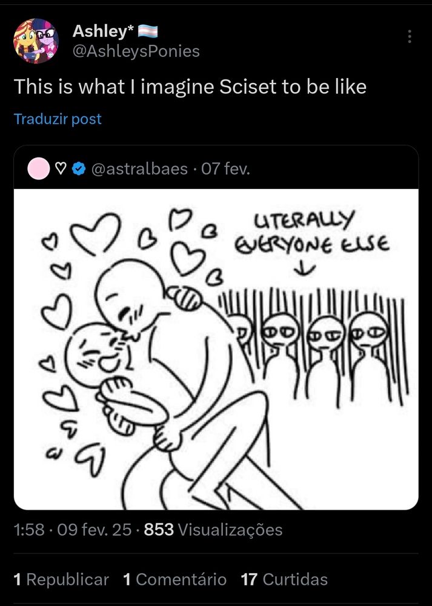Click the heart symbol display name
The image size is (432, 606).
tap(60, 169)
